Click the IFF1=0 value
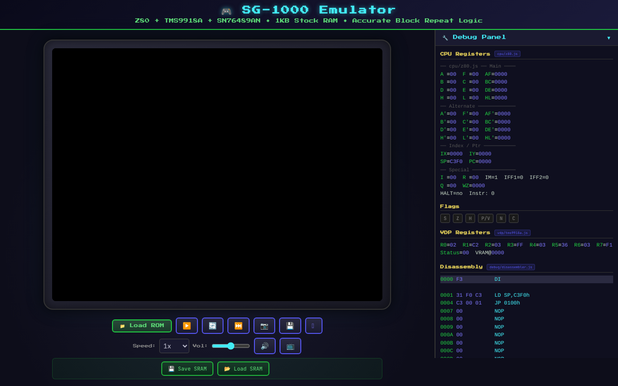Image resolution: width=618 pixels, height=386 pixels. 514,178
